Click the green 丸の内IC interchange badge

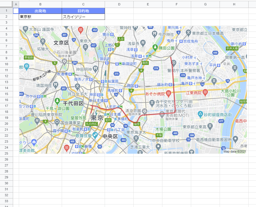[x=92, y=124]
